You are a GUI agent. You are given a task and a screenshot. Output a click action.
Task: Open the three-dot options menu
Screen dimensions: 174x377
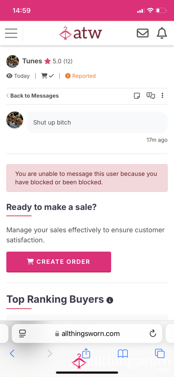point(162,95)
